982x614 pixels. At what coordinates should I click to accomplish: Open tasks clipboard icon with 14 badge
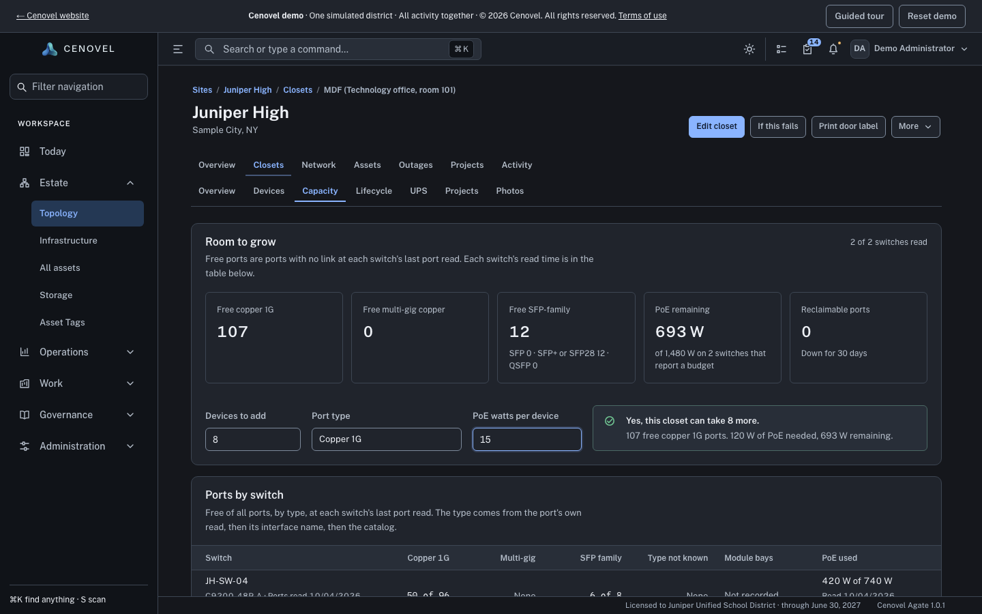point(807,49)
